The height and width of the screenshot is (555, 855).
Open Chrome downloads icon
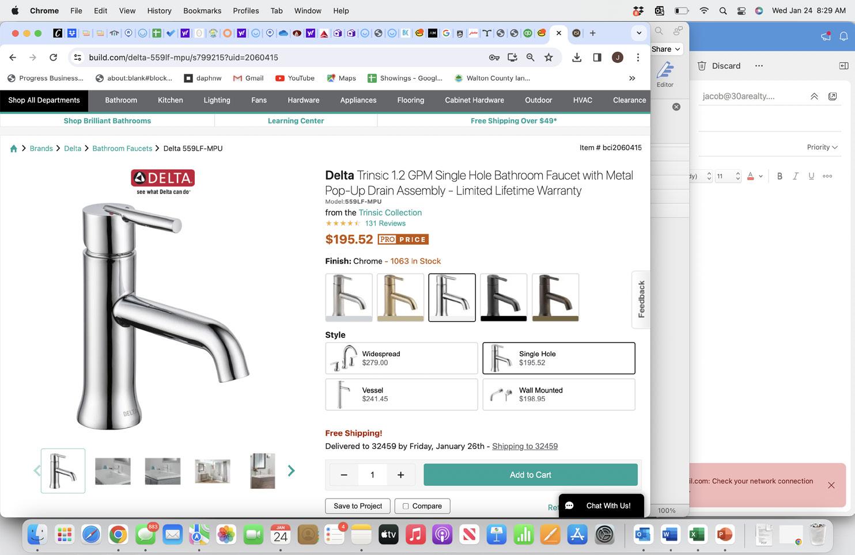[x=577, y=57]
